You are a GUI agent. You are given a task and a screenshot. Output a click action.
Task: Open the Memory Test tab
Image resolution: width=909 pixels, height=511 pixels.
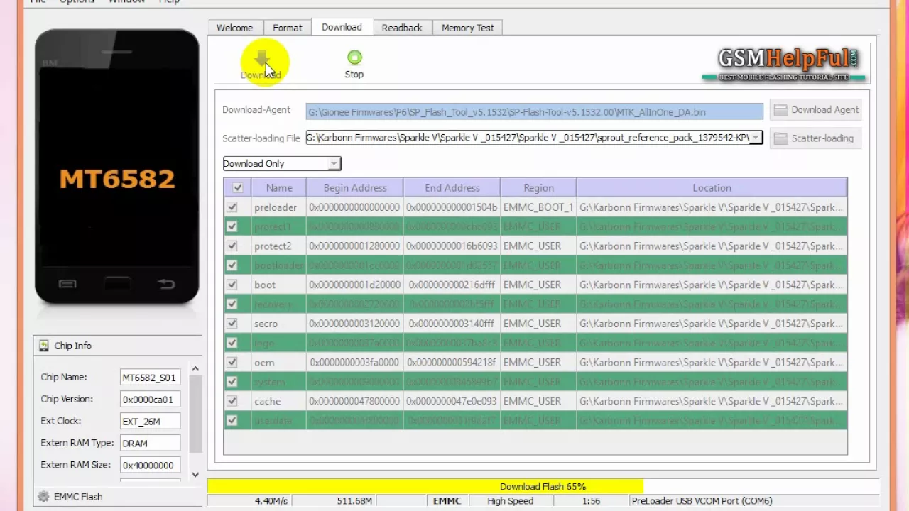467,28
